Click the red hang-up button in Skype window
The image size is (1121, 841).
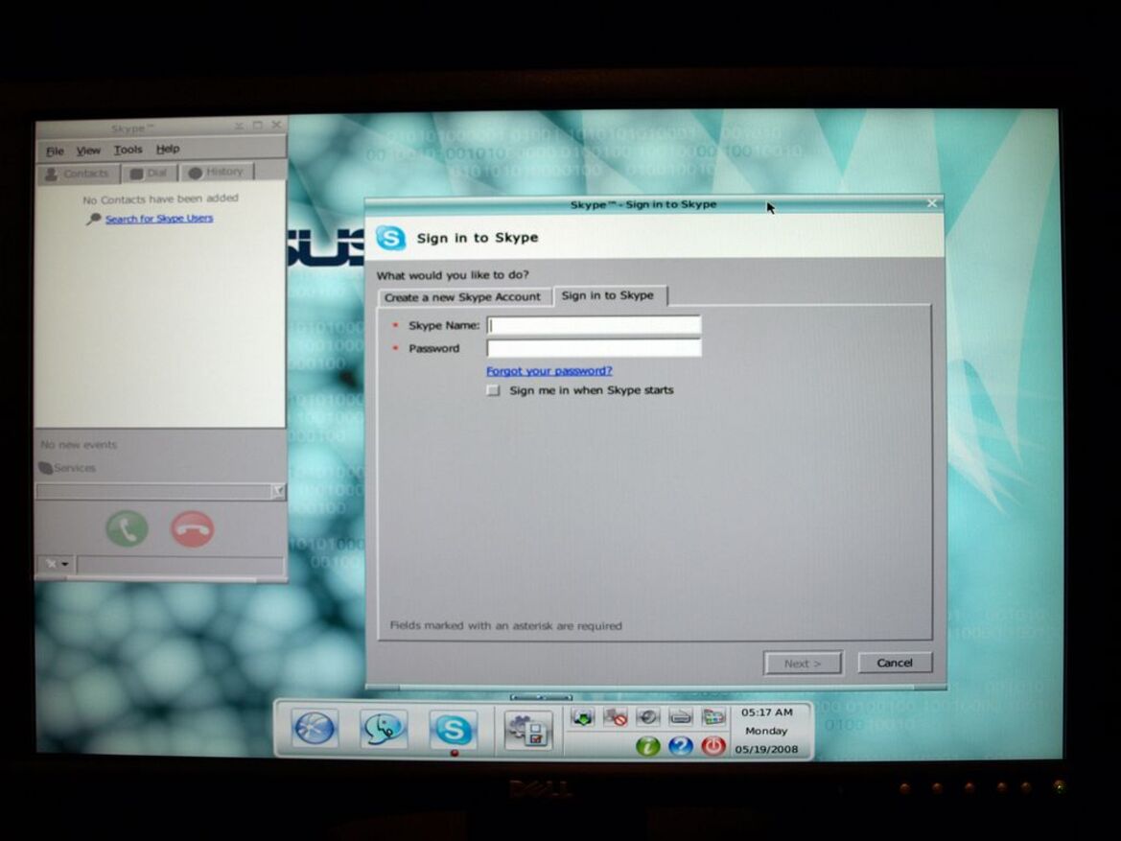[193, 529]
